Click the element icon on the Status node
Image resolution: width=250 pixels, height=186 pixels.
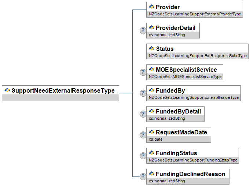pos(151,49)
